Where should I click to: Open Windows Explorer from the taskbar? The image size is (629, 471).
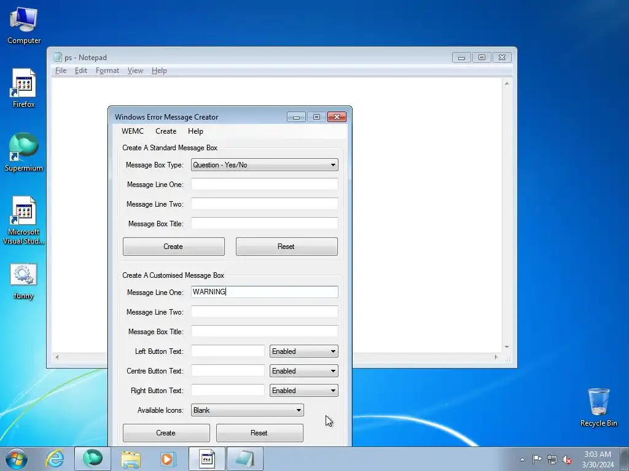point(131,459)
